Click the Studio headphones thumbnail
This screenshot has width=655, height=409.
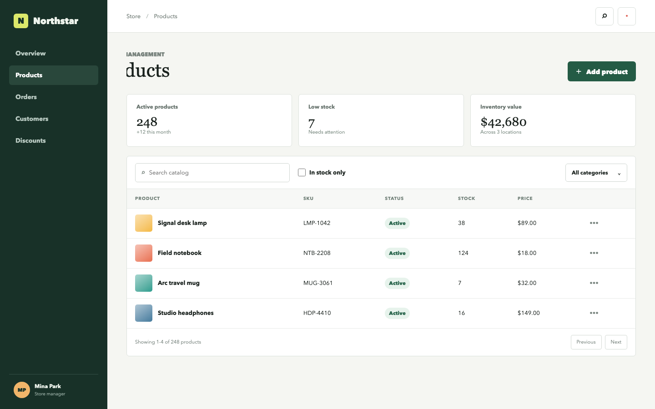click(x=144, y=313)
